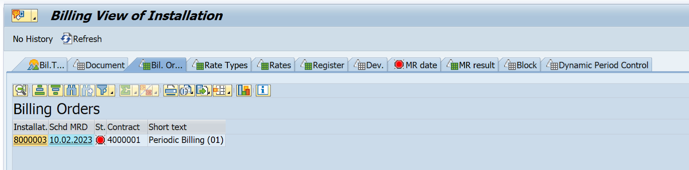Click the header menu icon beside the title
689x170 pixels.
[x=24, y=15]
